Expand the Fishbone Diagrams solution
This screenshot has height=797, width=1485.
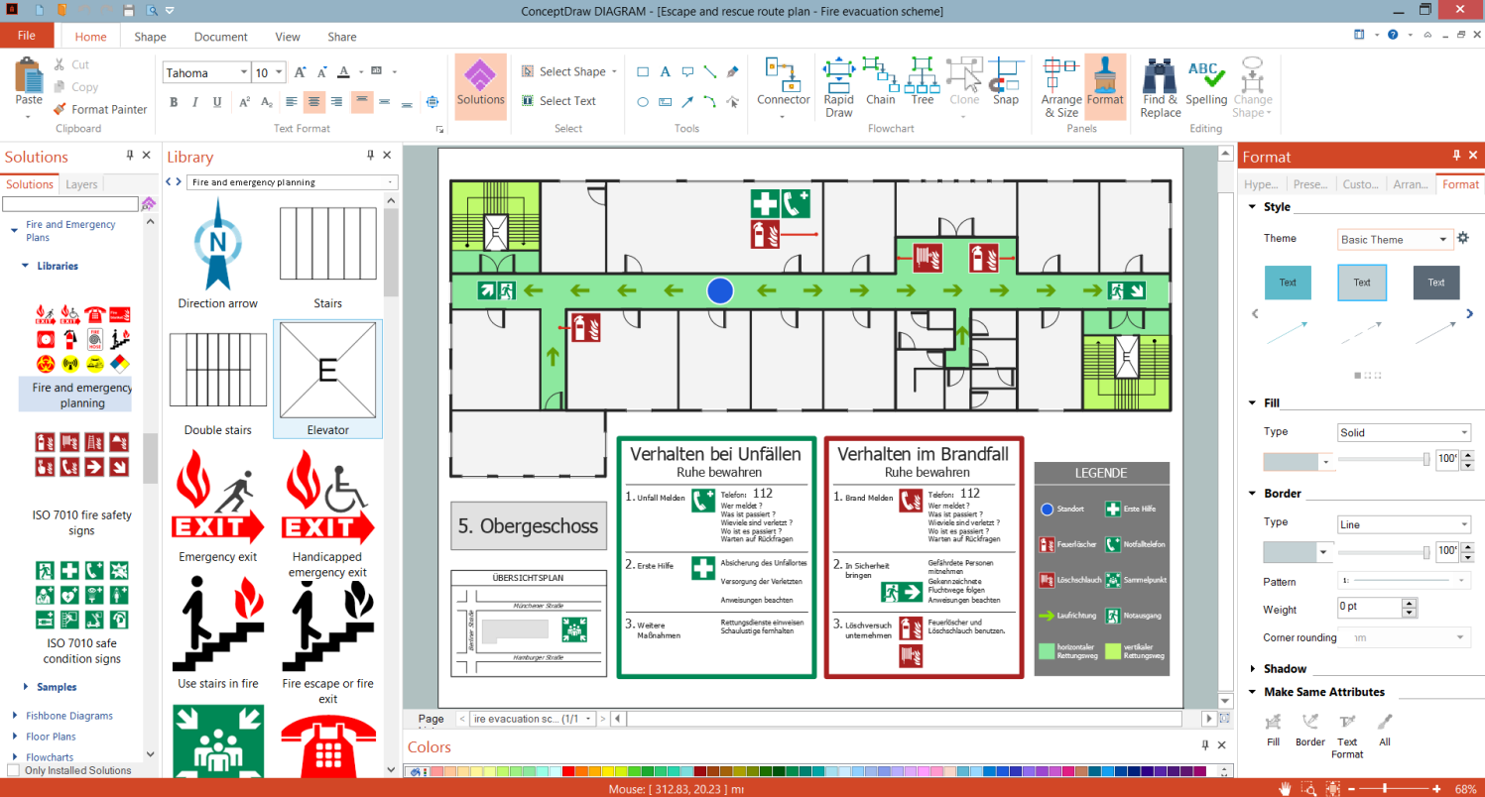click(x=15, y=716)
